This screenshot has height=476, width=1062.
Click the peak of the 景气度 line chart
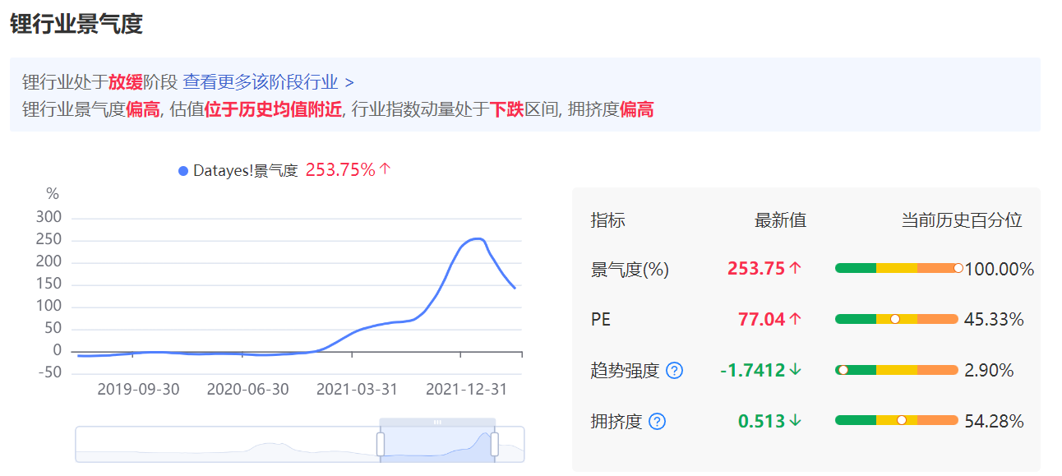pos(476,238)
